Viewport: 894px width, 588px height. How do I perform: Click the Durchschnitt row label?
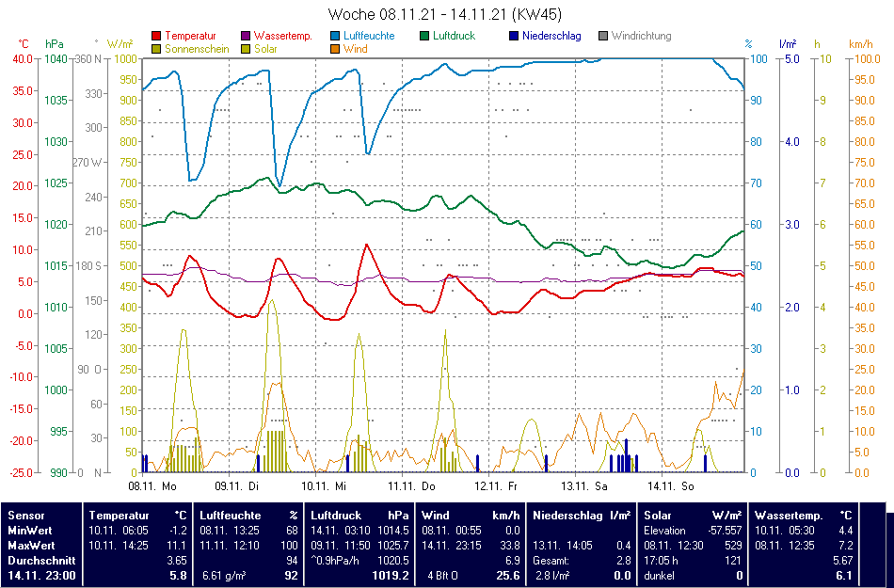(x=41, y=561)
